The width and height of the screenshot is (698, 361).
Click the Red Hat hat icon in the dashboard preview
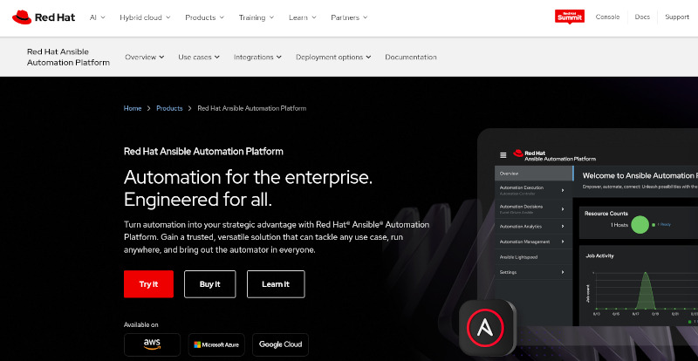click(517, 153)
